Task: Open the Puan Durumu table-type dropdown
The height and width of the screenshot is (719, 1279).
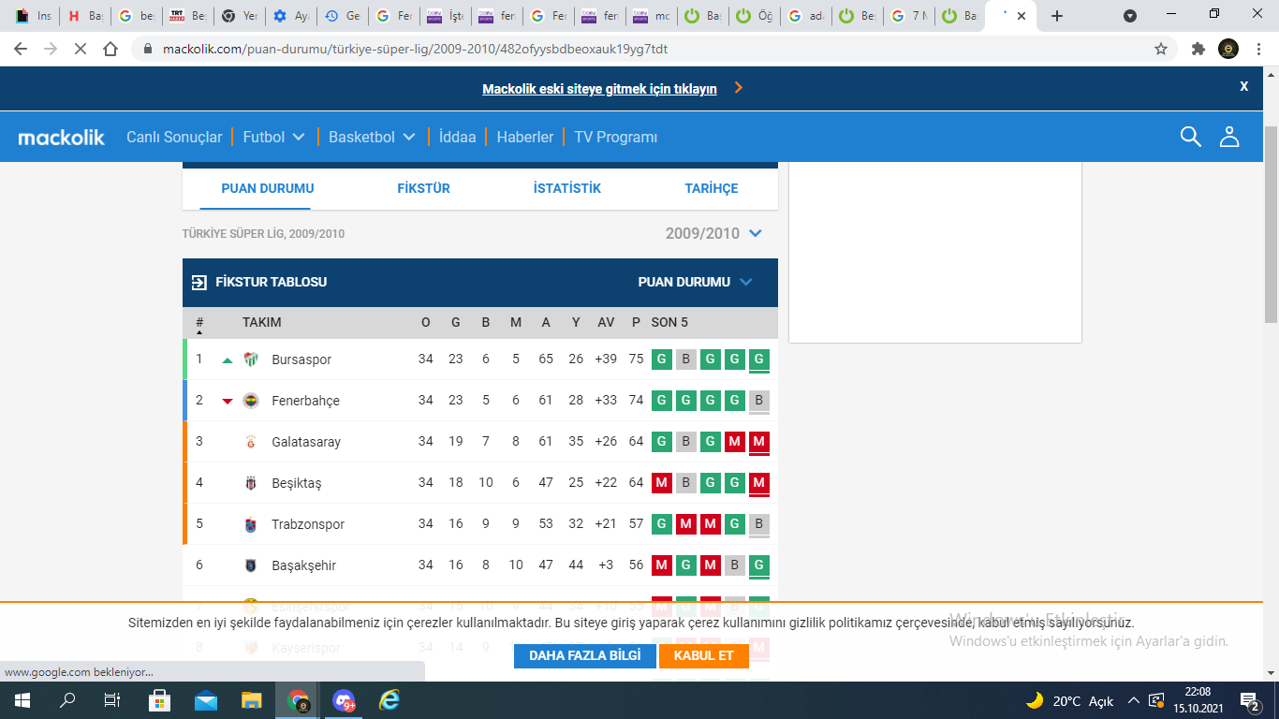Action: pyautogui.click(x=696, y=282)
